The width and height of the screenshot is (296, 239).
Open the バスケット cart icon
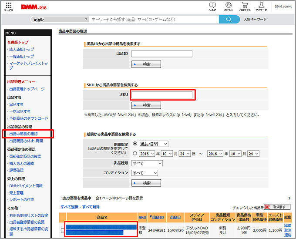pyautogui.click(x=245, y=7)
